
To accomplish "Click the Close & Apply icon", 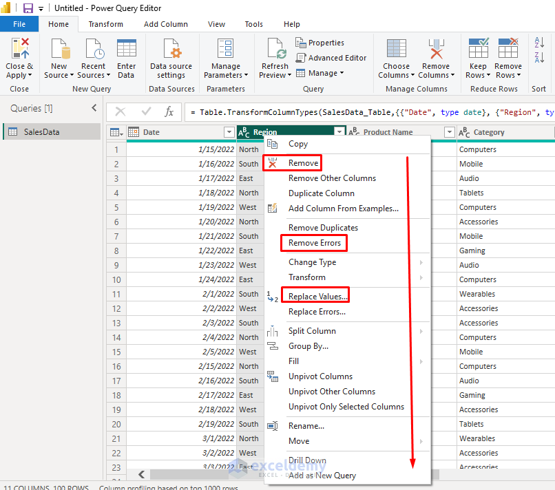I will point(20,48).
